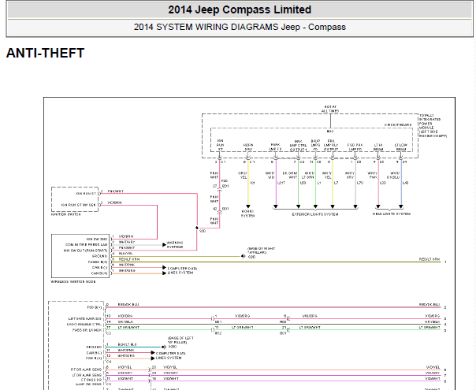Viewport: 476px width, 390px height.
Task: Click the 'S20' splice label
Action: coord(203,231)
